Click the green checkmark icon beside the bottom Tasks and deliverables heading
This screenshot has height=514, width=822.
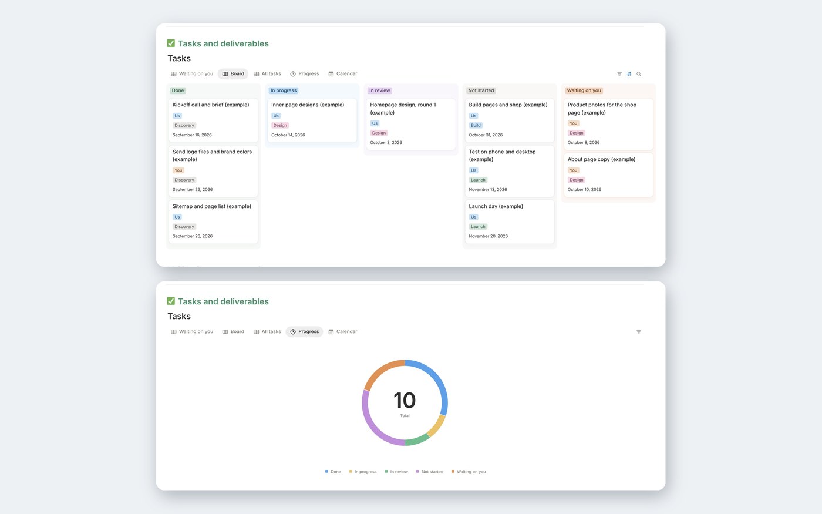(x=171, y=301)
